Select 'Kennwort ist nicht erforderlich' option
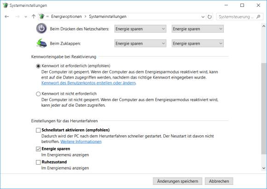The image size is (267, 189). tap(38, 94)
